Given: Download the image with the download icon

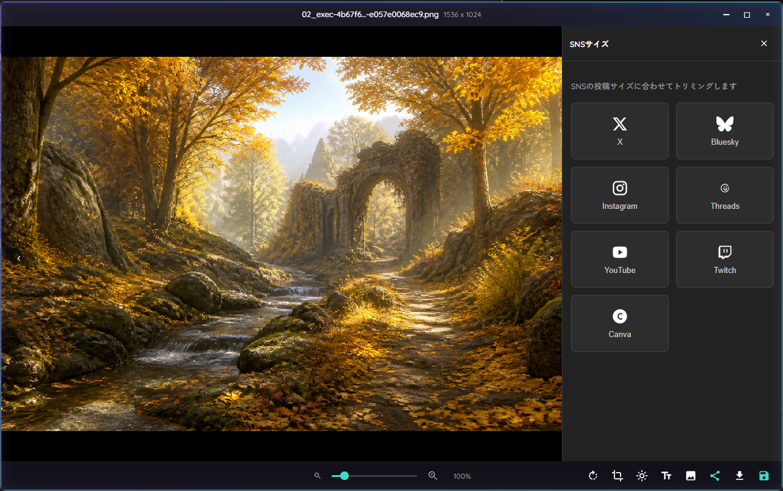Looking at the screenshot, I should [740, 476].
